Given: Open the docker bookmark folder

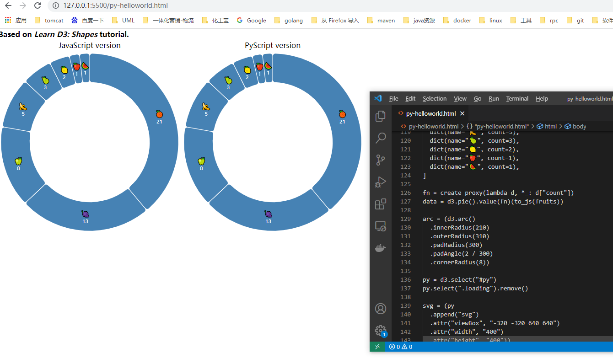Looking at the screenshot, I should coord(457,20).
